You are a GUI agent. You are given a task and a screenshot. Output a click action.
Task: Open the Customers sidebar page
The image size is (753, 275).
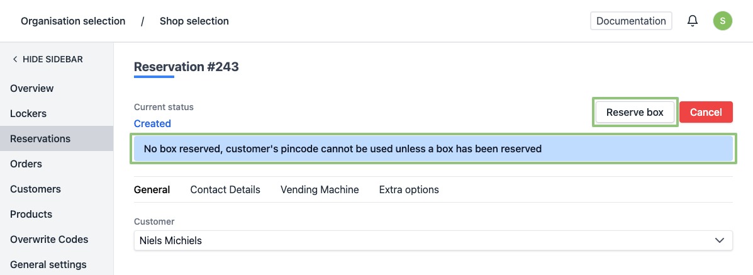tap(35, 189)
